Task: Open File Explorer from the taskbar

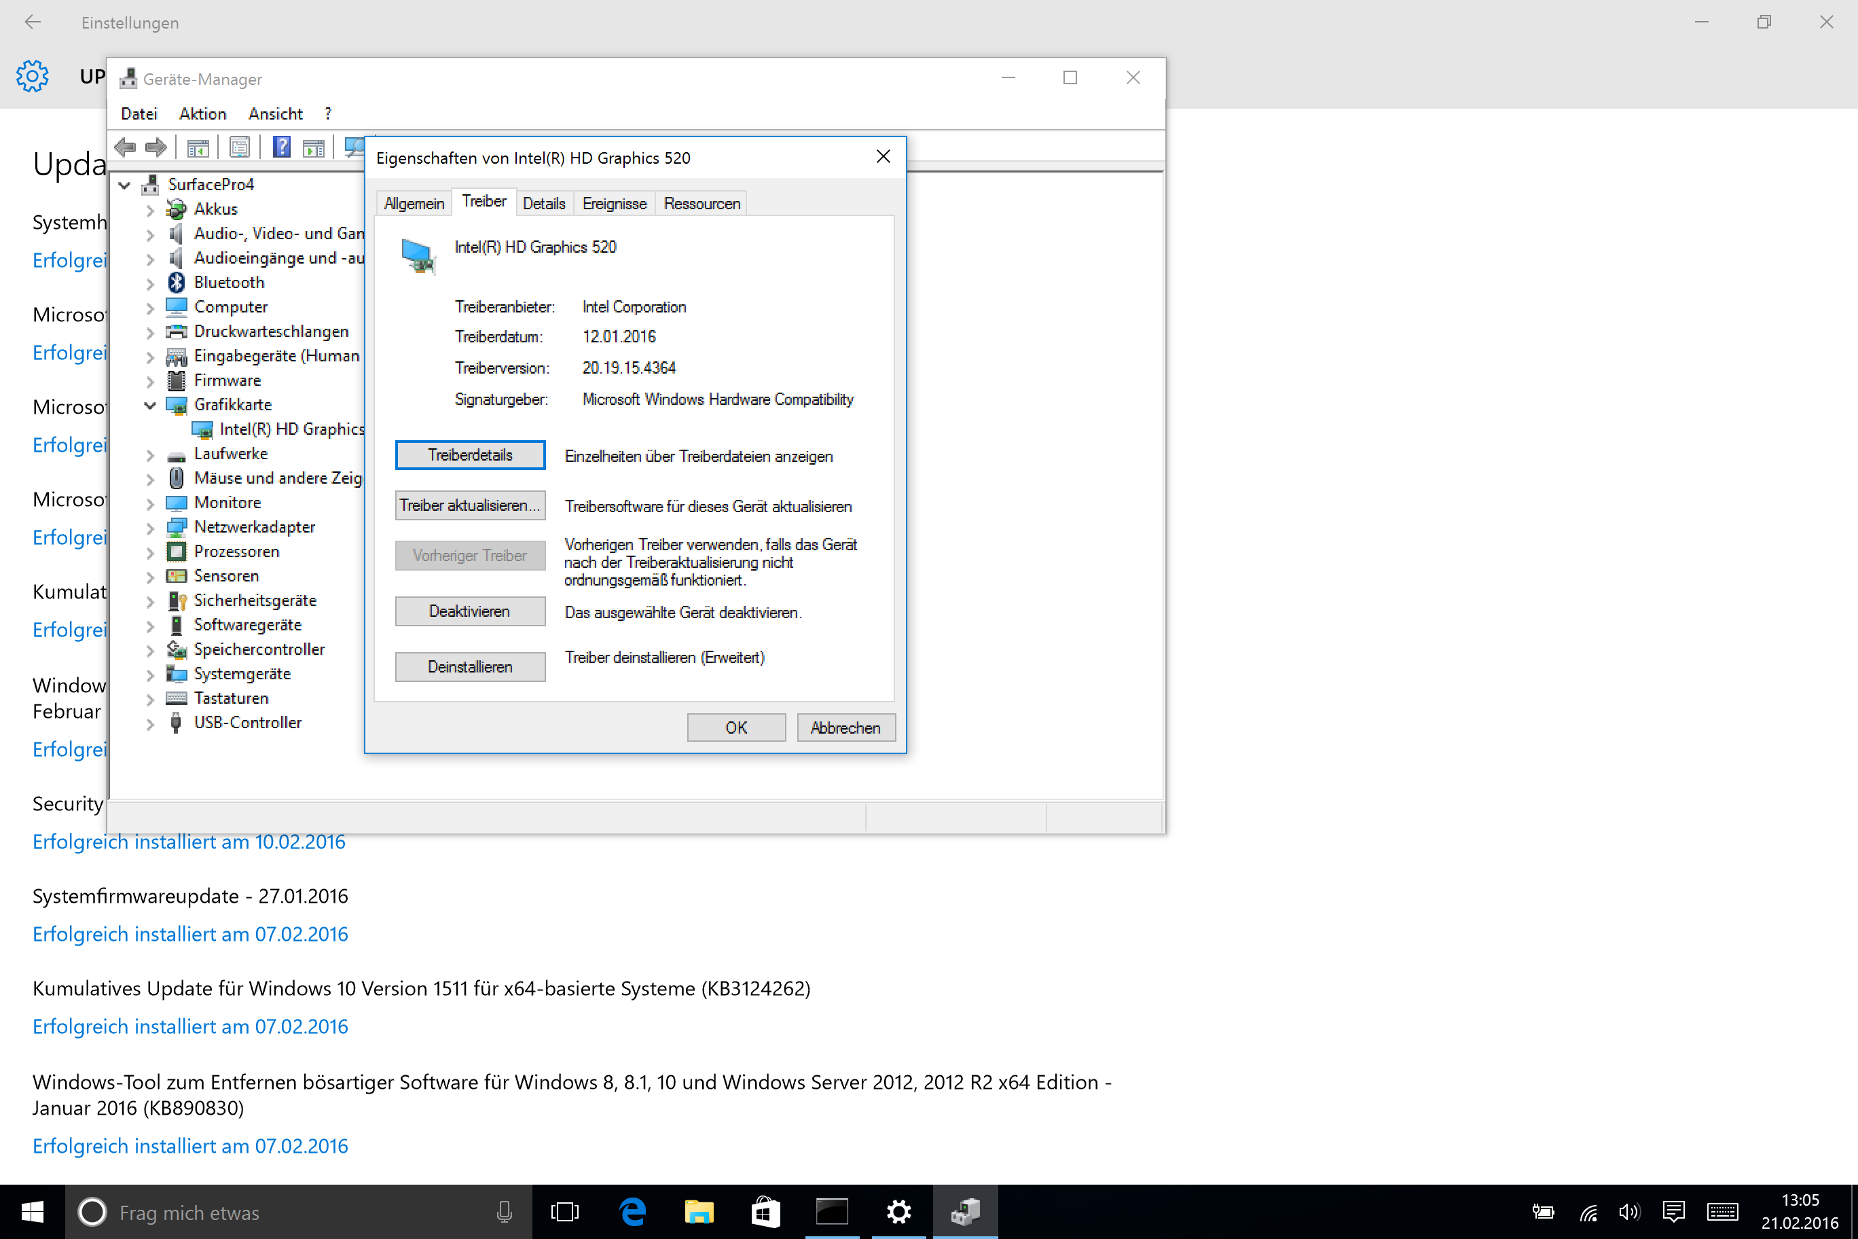Action: [x=698, y=1211]
